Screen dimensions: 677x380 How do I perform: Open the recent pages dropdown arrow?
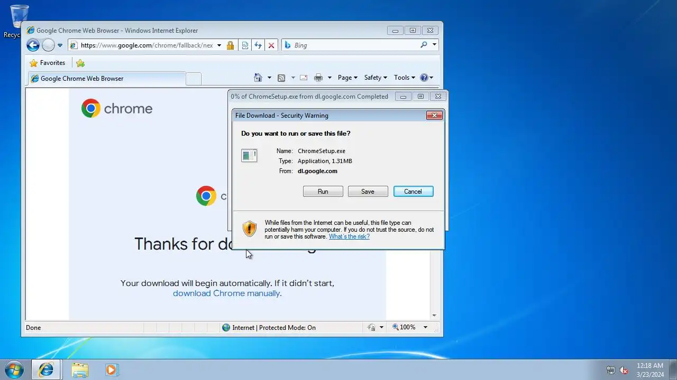point(60,45)
